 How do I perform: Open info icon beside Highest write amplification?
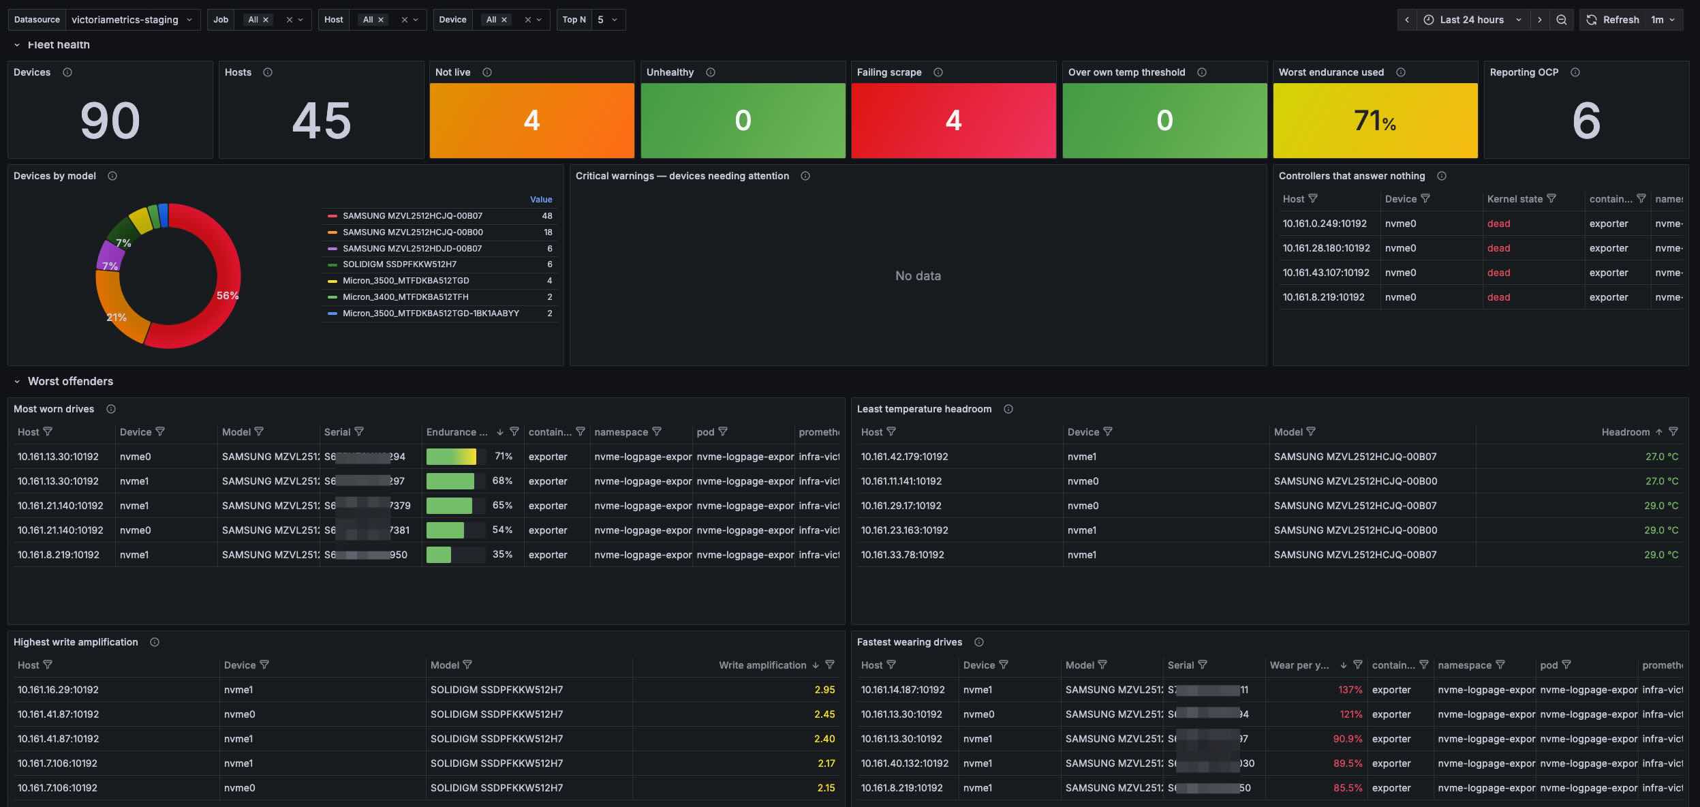point(155,642)
